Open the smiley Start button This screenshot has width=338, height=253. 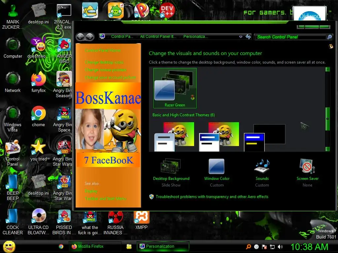click(9, 246)
